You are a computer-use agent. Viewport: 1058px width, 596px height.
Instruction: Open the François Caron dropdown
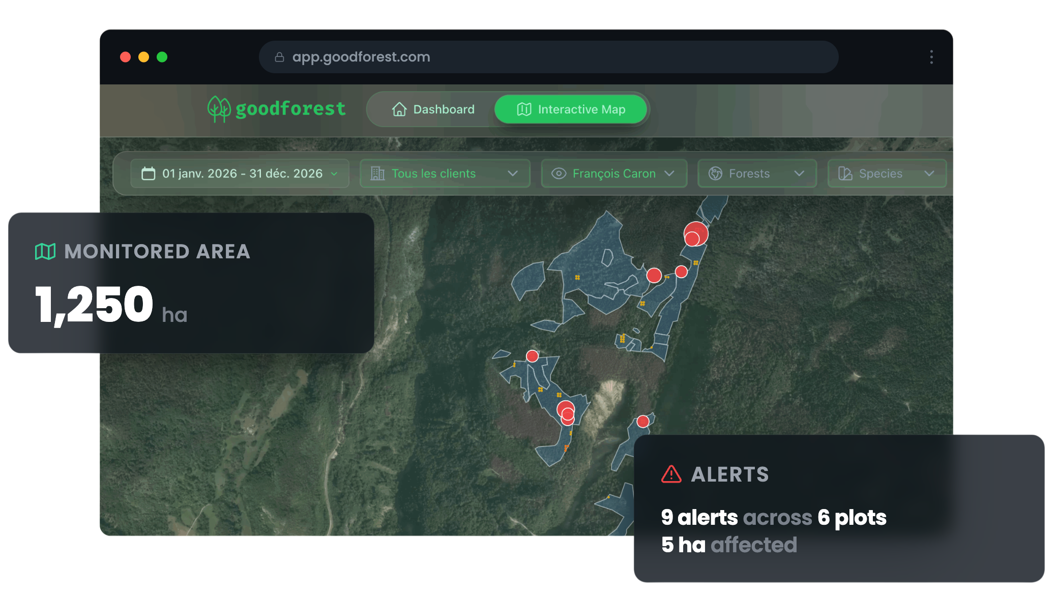tap(614, 173)
